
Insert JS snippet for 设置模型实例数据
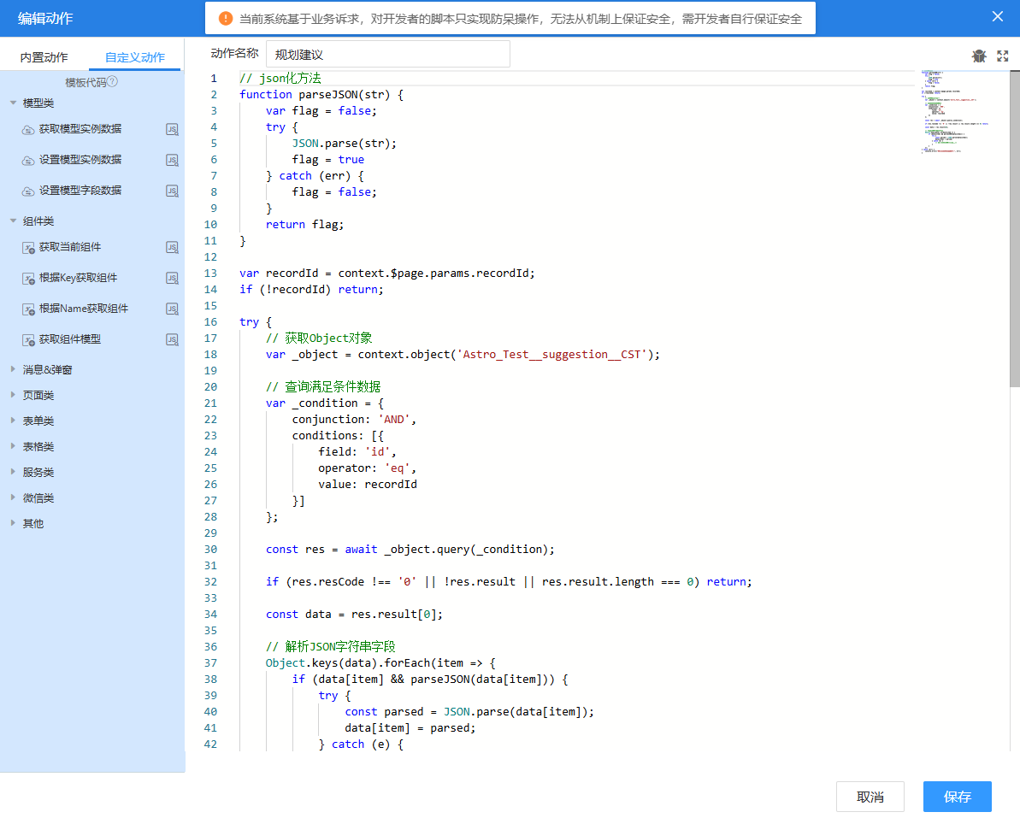pos(172,160)
